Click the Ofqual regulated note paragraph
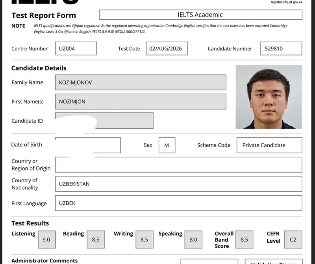 point(161,28)
